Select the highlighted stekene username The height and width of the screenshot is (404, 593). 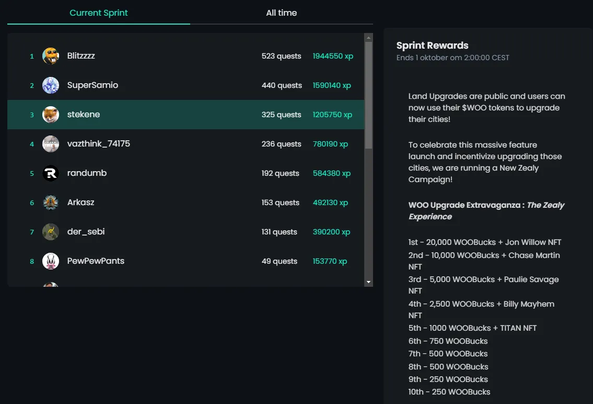point(84,115)
